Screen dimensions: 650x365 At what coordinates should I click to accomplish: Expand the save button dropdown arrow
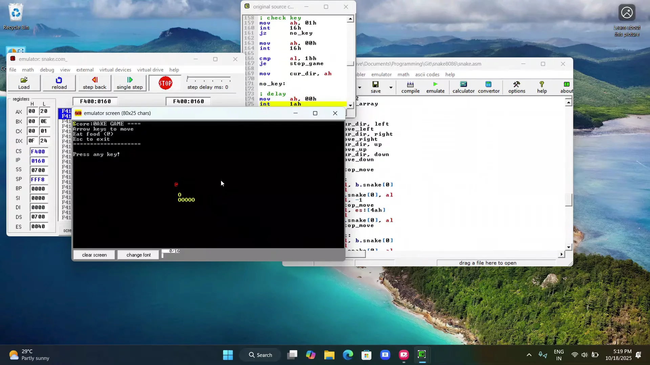[x=391, y=88]
